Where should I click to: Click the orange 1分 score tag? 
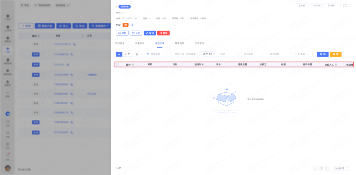125,25
